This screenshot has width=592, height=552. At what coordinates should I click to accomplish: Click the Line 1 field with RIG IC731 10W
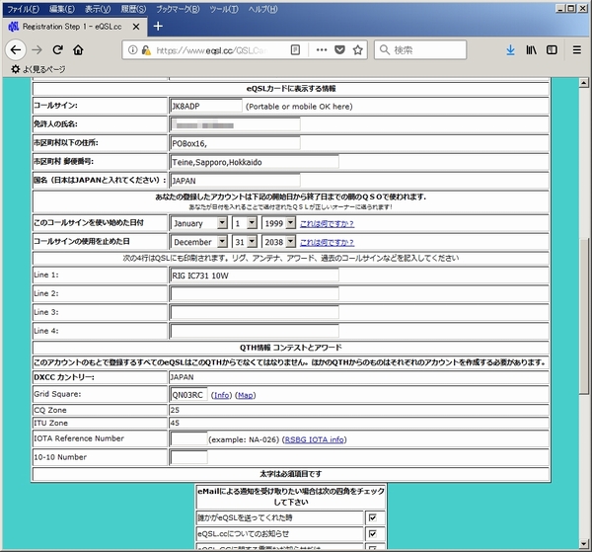pos(255,276)
